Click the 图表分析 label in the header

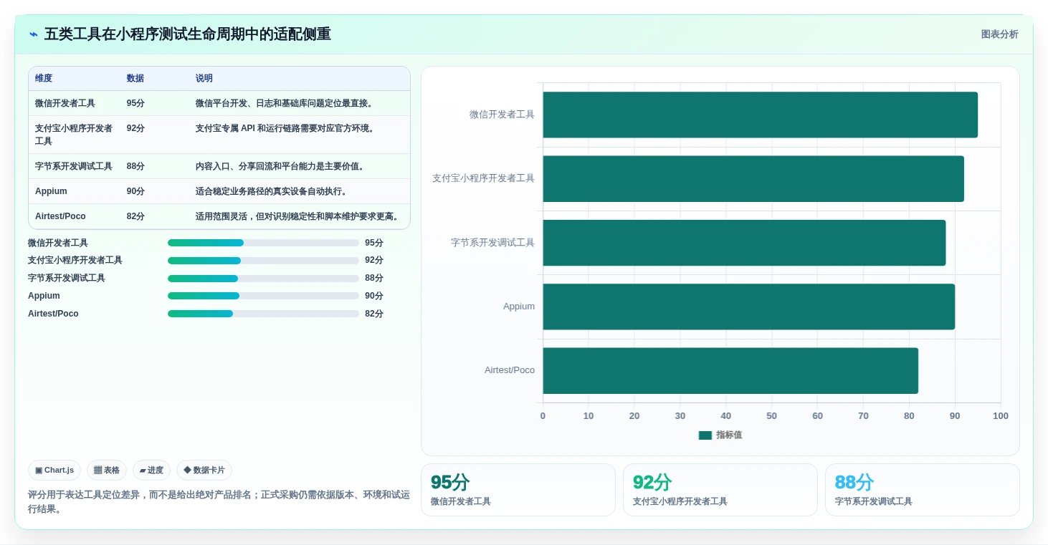pos(999,34)
